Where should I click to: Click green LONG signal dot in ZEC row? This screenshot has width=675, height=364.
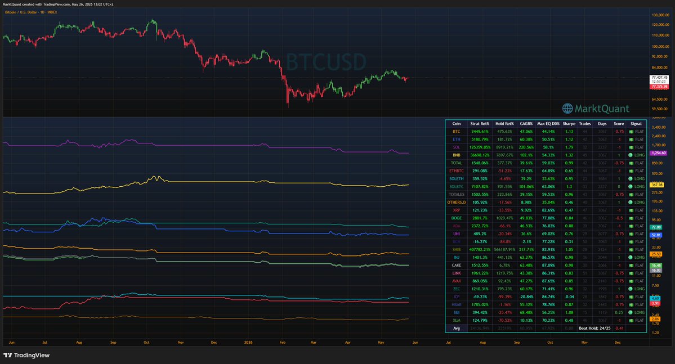630,289
